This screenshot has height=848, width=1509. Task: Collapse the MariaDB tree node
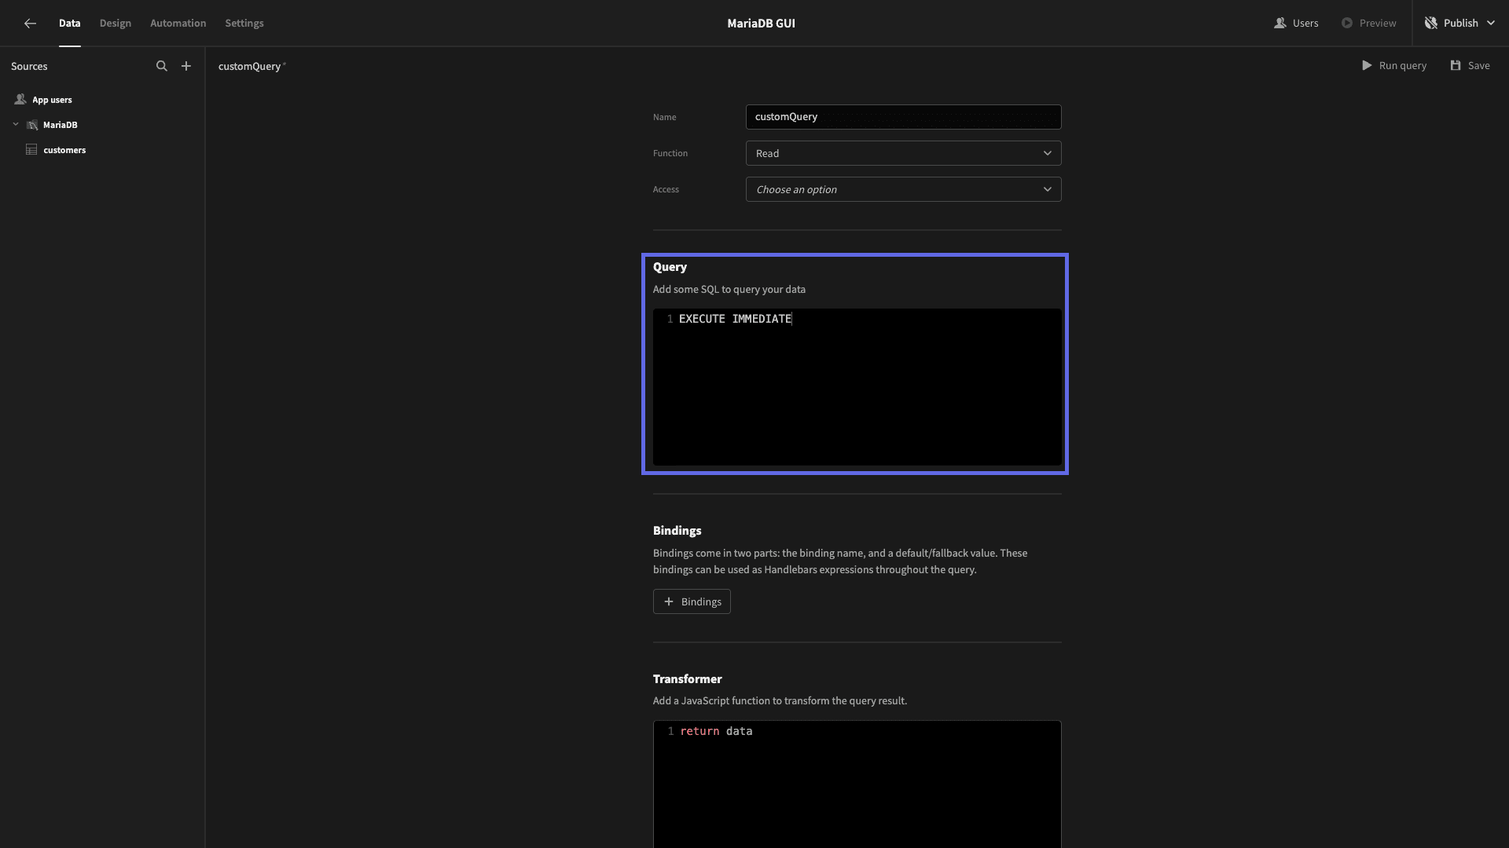point(16,125)
